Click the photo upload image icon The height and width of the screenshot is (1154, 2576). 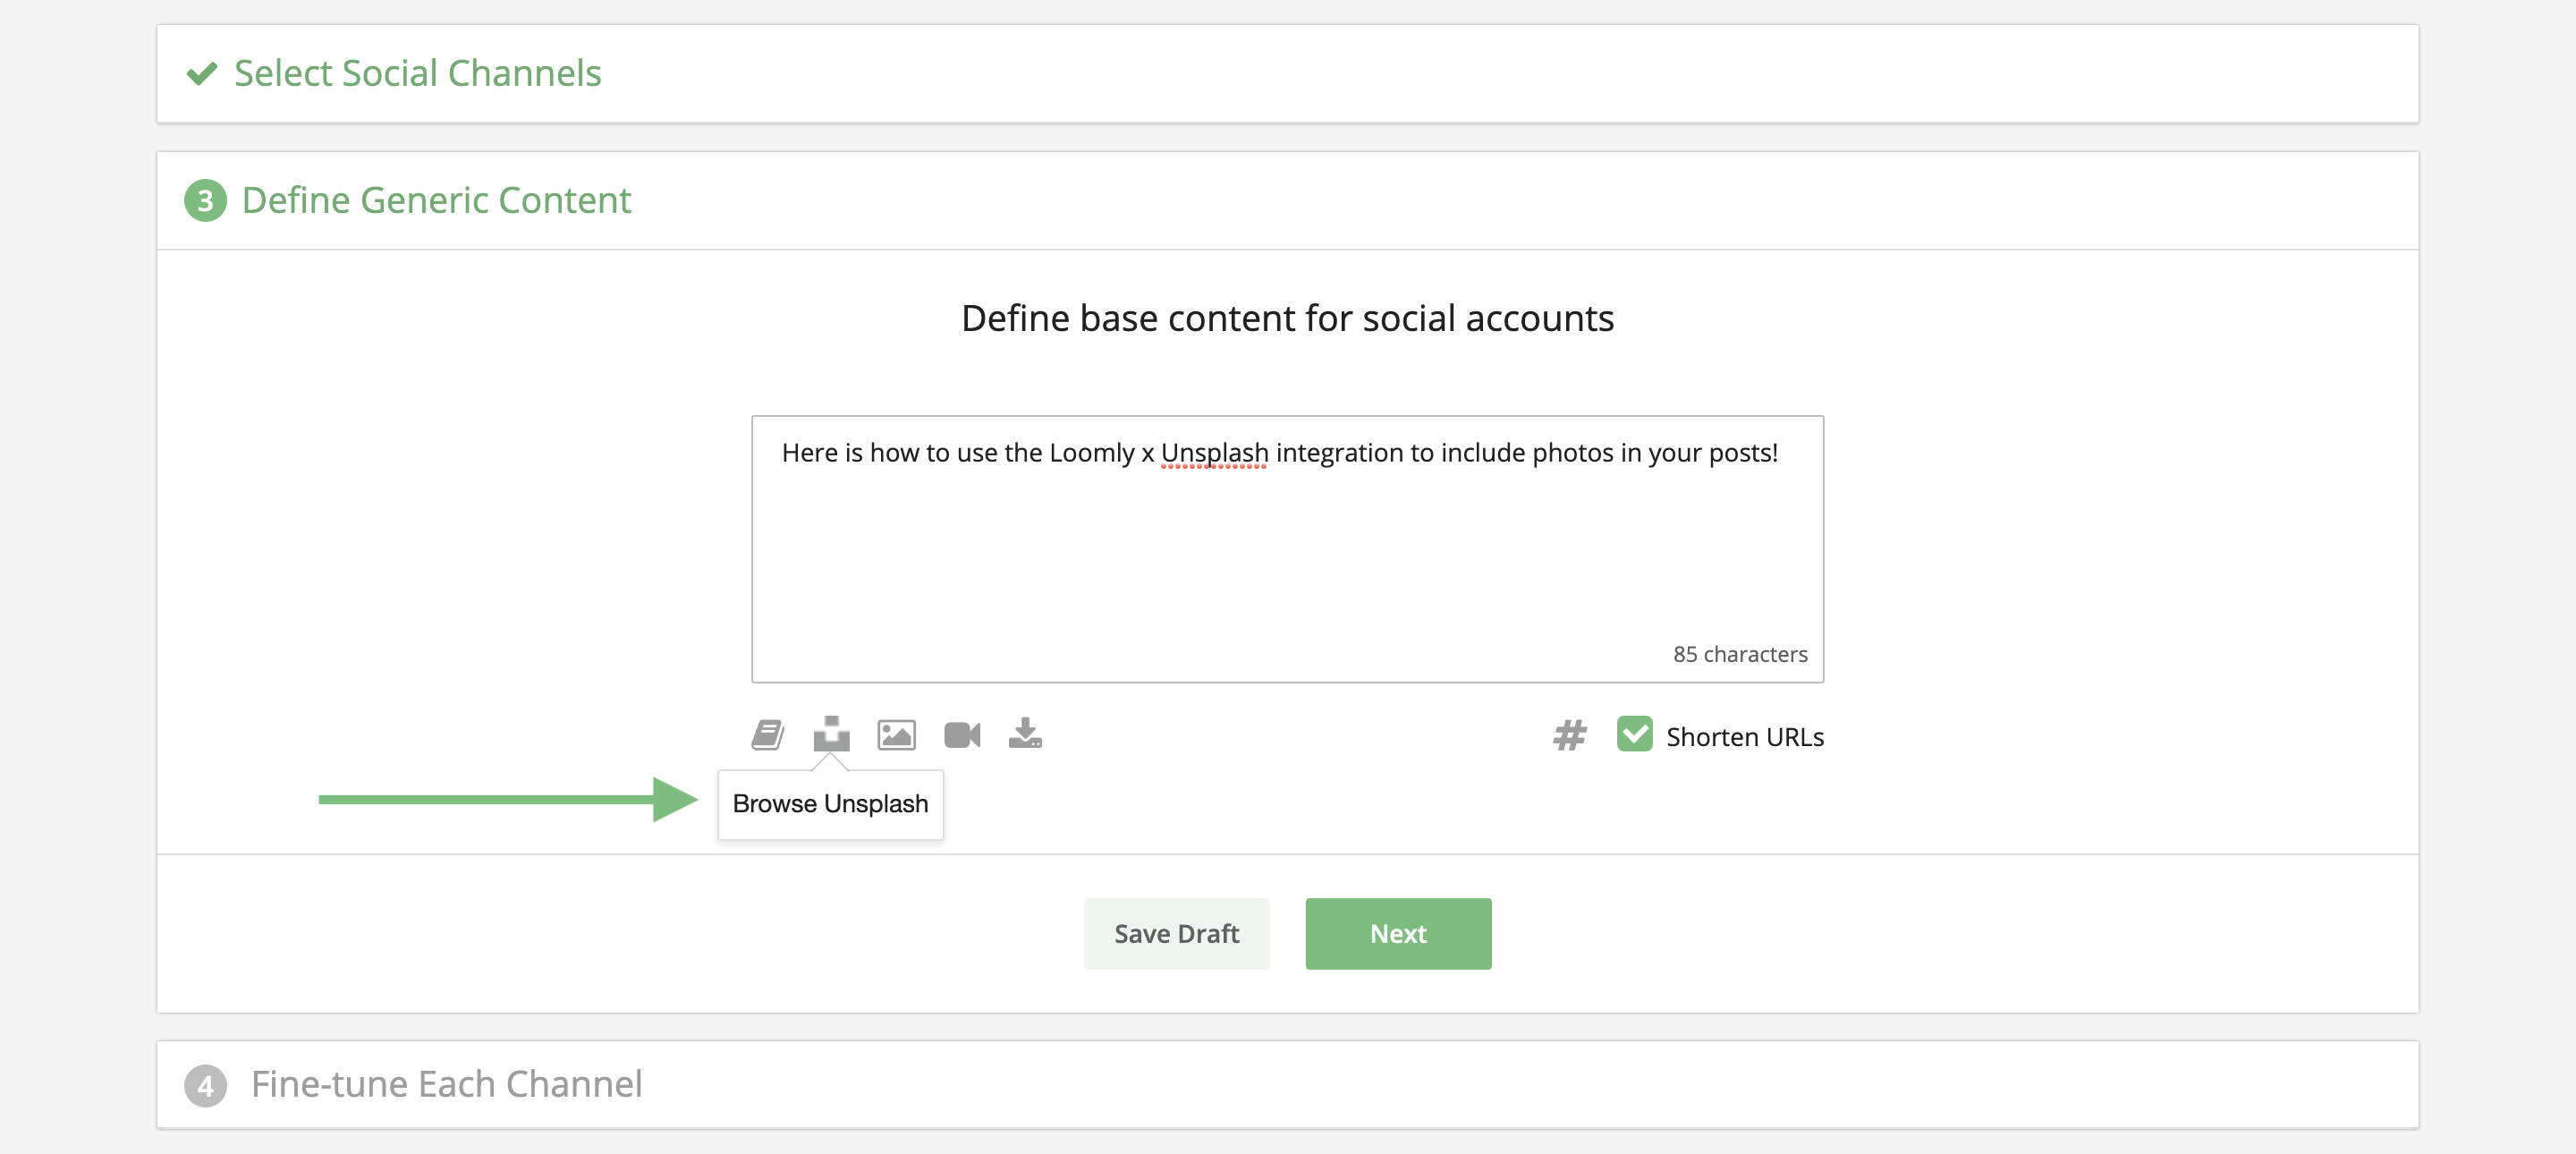pyautogui.click(x=896, y=735)
